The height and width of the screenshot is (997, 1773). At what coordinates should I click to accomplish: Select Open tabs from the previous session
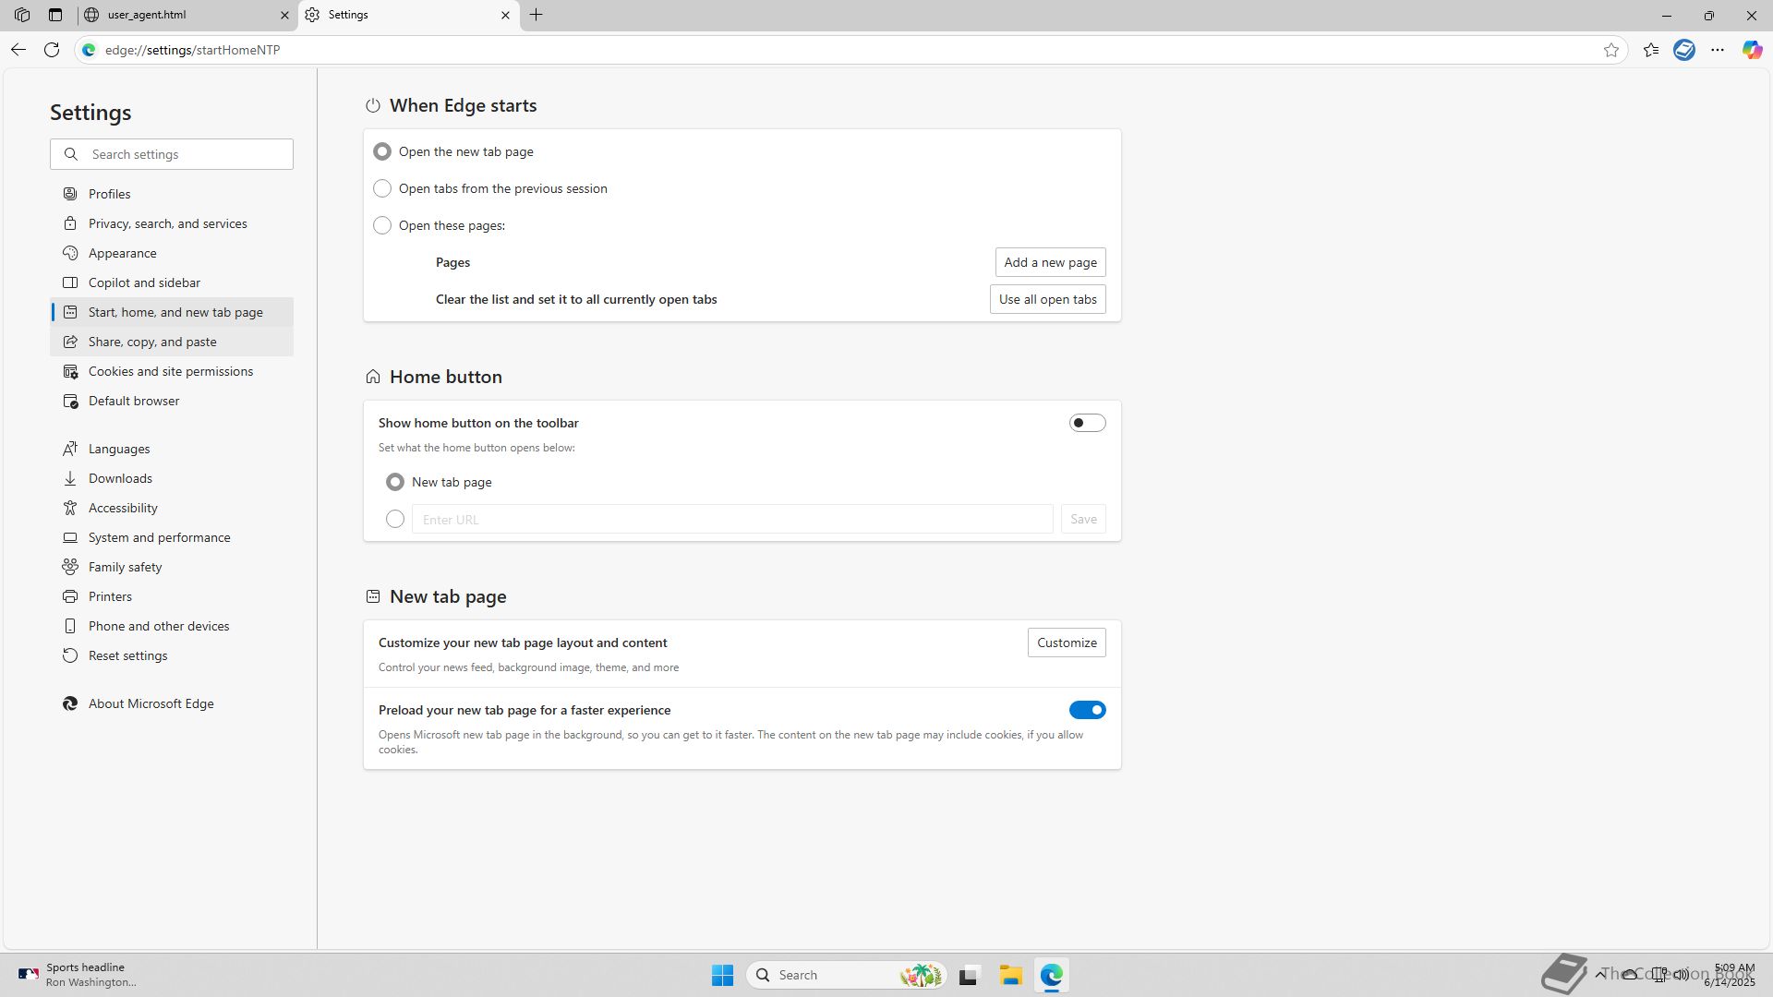click(382, 188)
